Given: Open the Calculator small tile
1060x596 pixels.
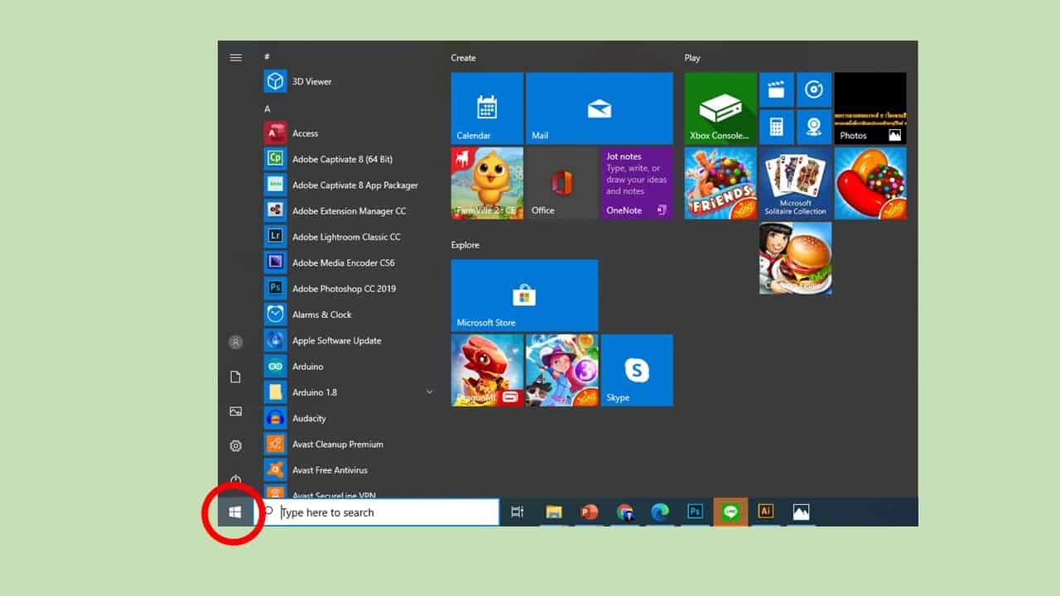Looking at the screenshot, I should 777,127.
